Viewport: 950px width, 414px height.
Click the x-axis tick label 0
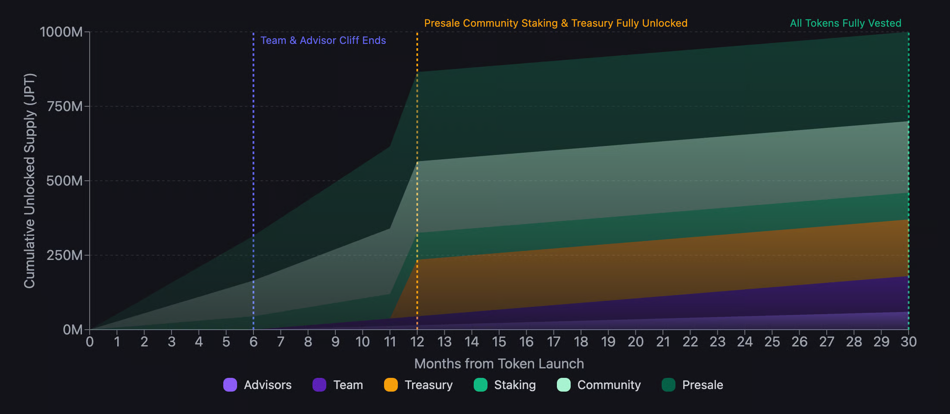pyautogui.click(x=90, y=342)
